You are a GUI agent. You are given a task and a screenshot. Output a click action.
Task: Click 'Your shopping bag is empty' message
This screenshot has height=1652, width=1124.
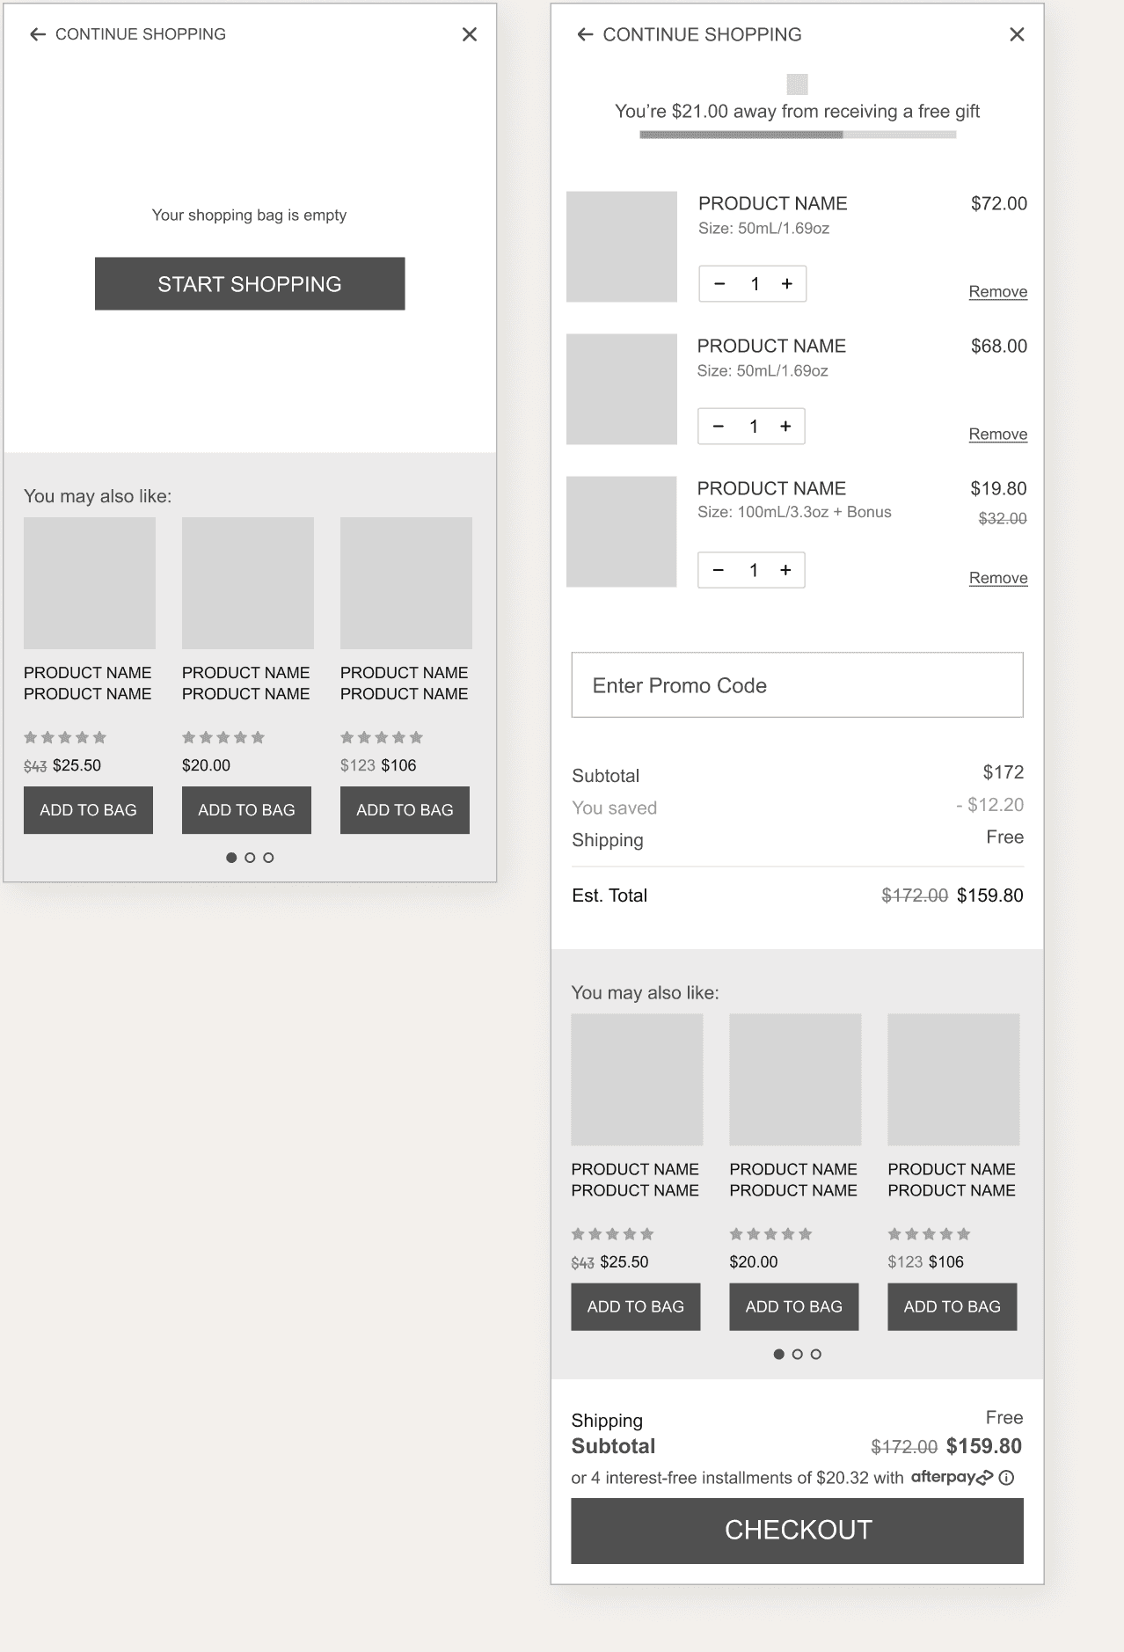[x=249, y=215]
